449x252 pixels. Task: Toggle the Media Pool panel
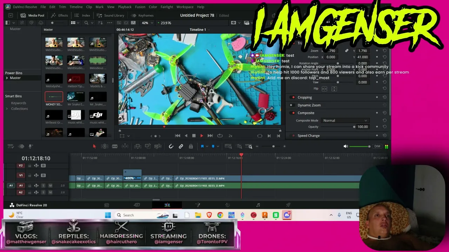(32, 15)
